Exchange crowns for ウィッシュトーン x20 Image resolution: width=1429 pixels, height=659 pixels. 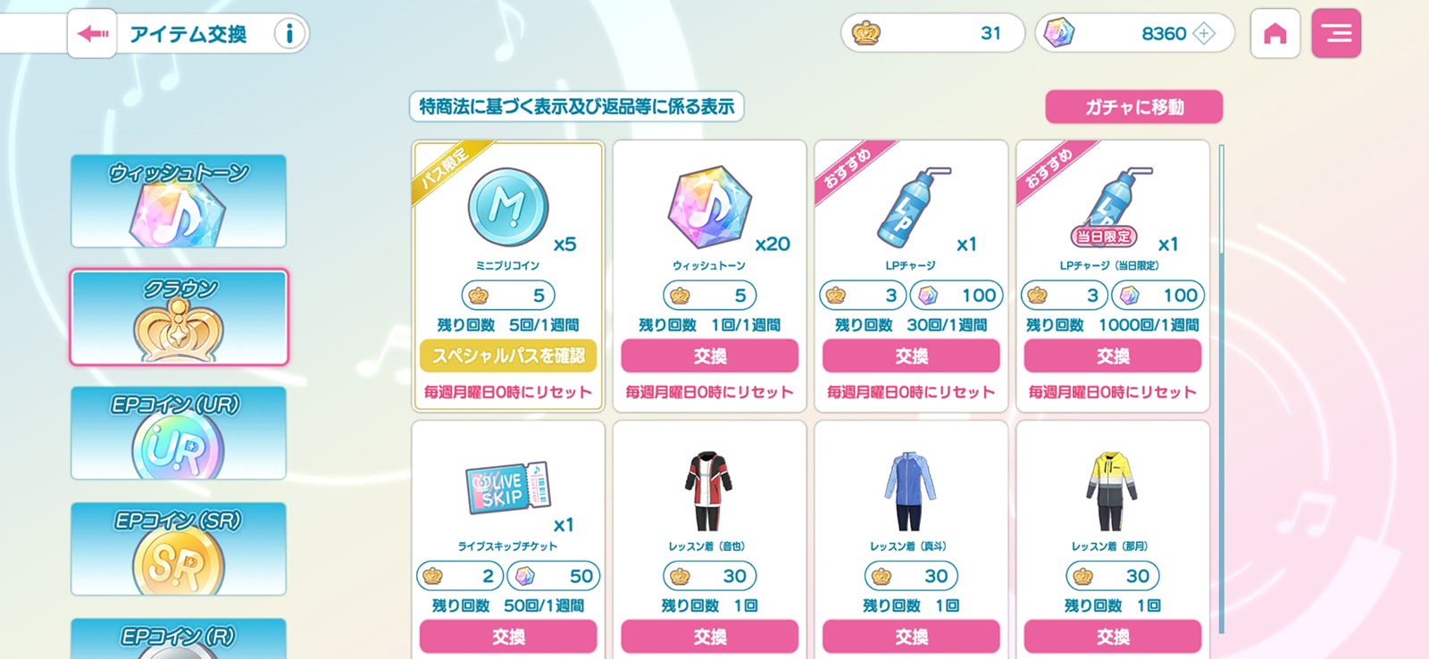(710, 356)
